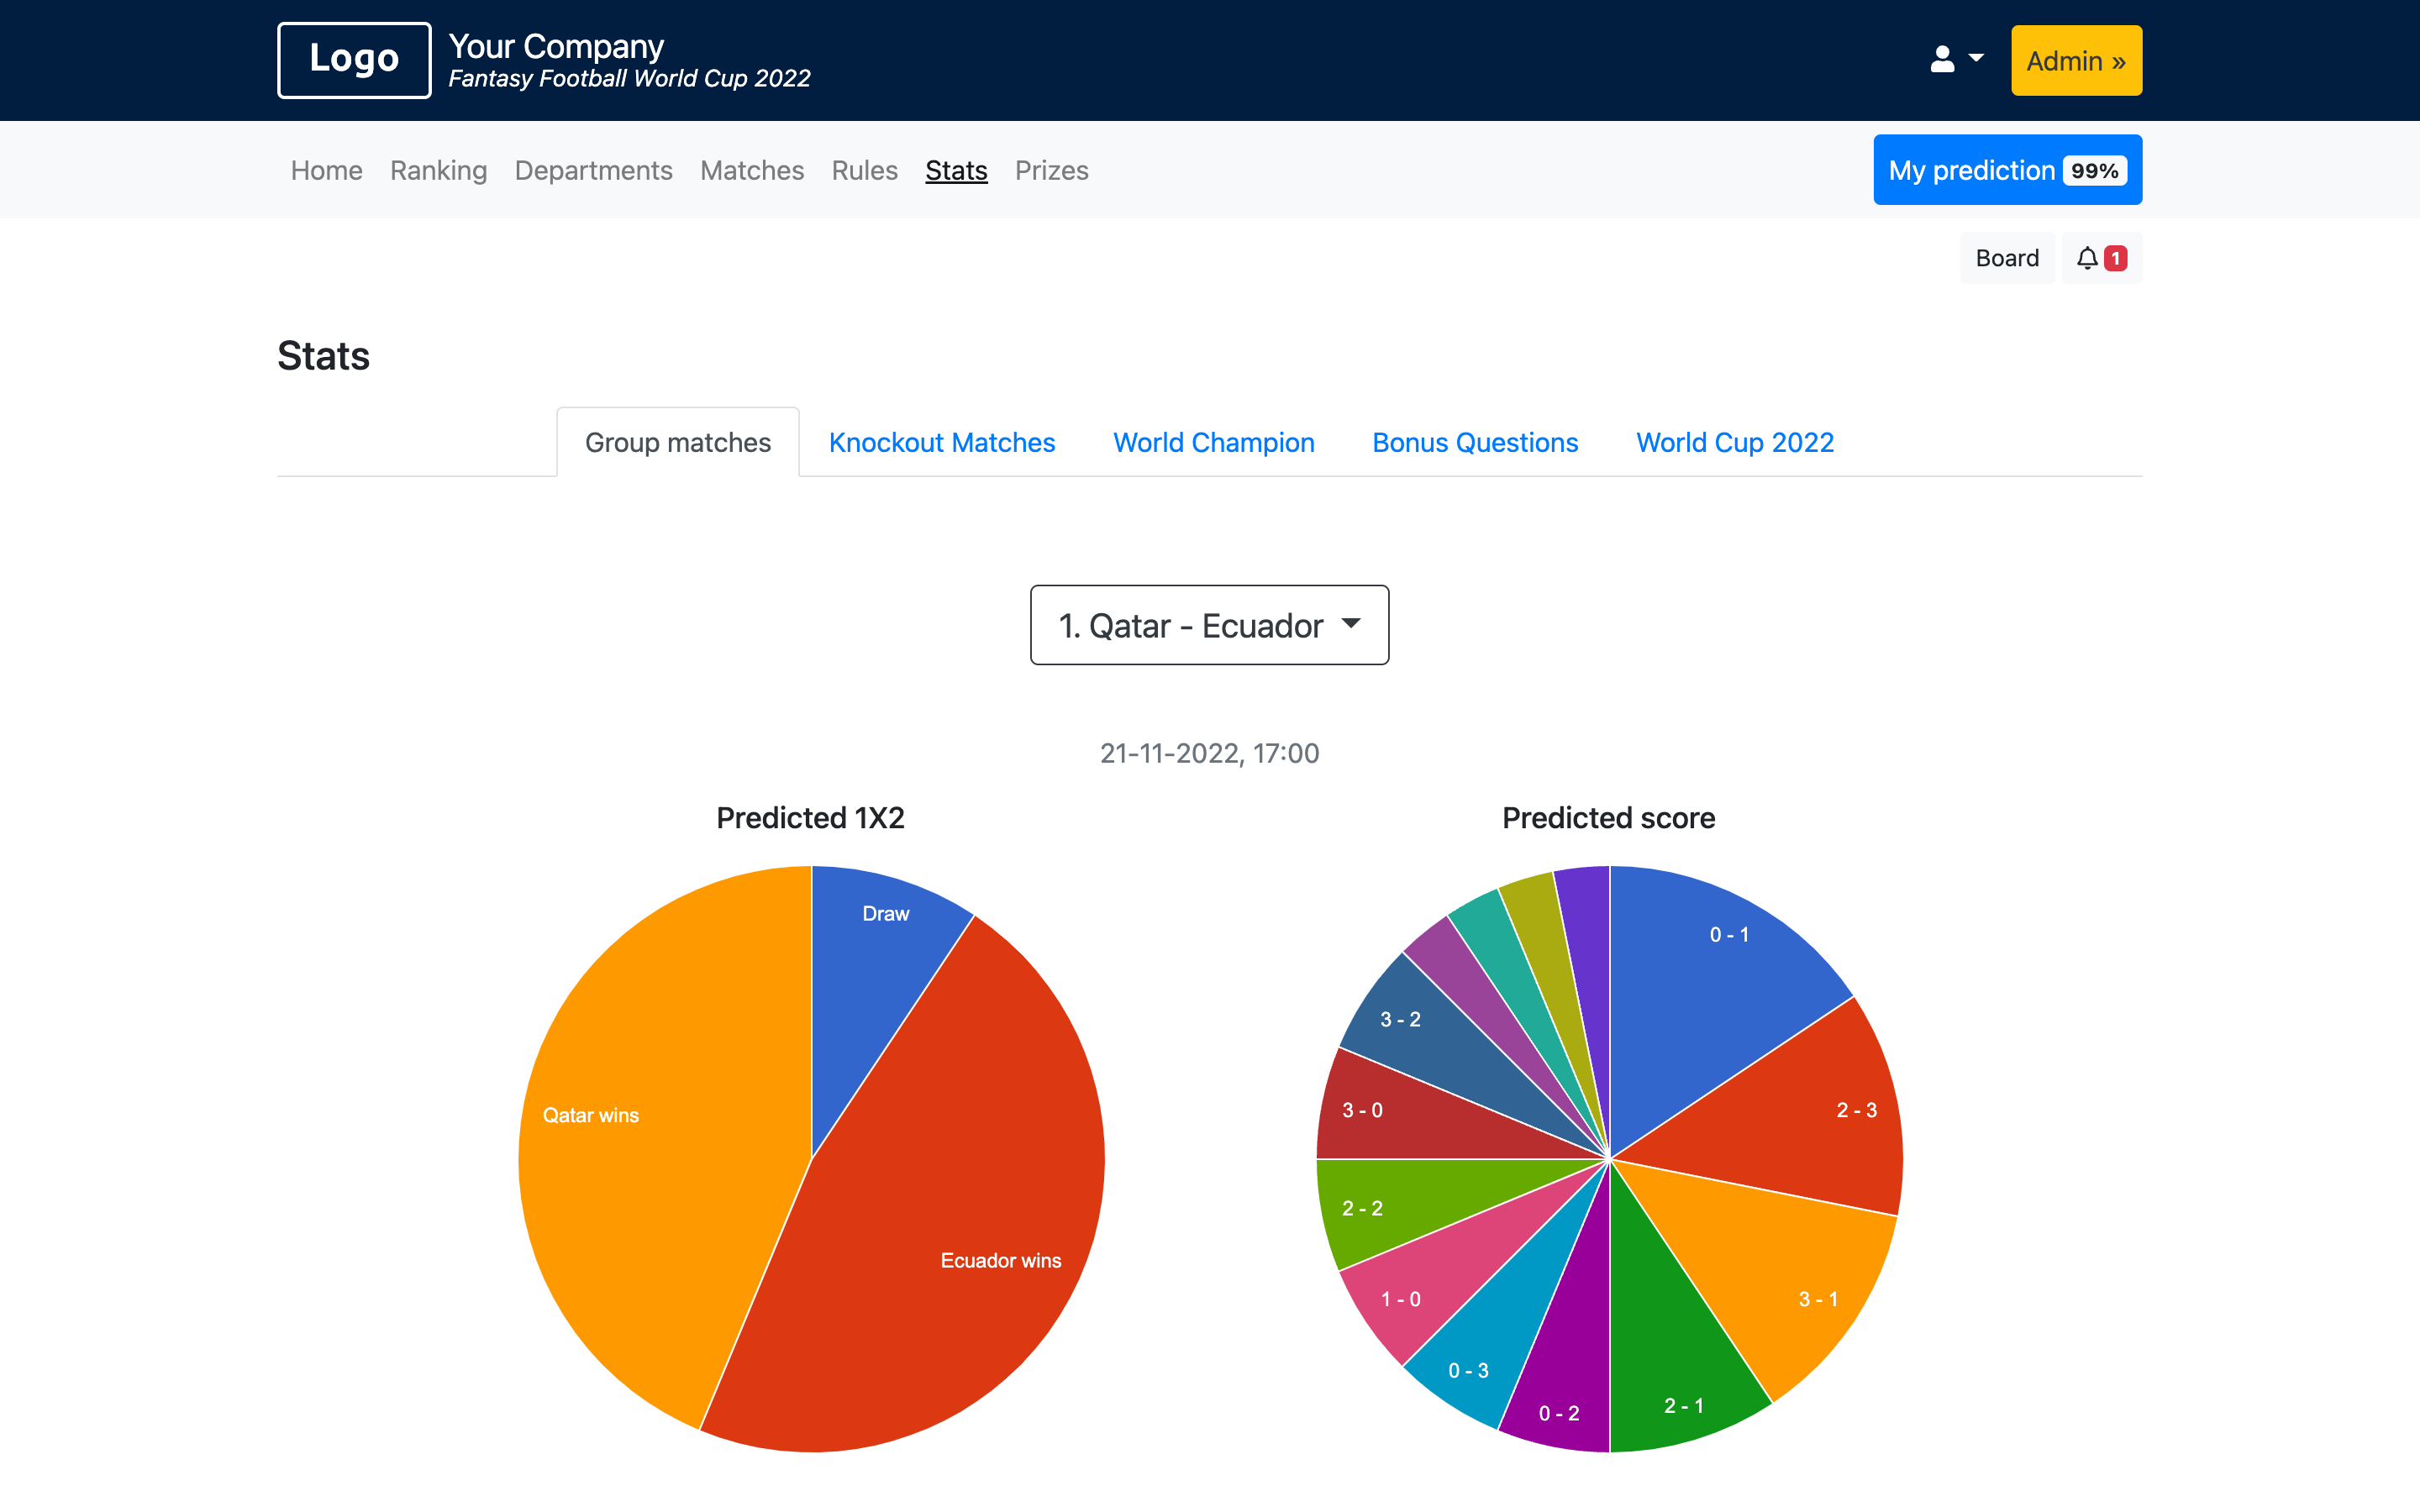Switch to the Knockout Matches tab
Image resolution: width=2420 pixels, height=1512 pixels.
pos(941,441)
